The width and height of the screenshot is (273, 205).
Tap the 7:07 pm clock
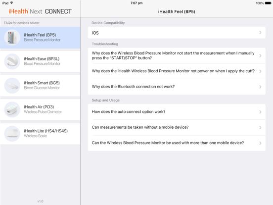[x=136, y=3]
